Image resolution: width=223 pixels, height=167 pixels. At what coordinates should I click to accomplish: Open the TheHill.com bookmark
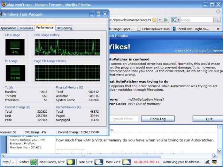pos(191,29)
